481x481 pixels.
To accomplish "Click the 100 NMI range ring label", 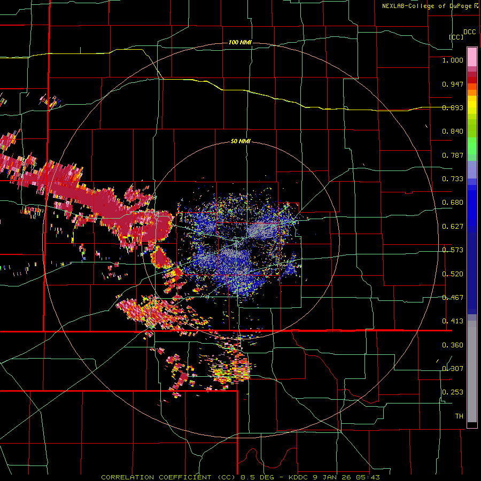I will [x=240, y=42].
